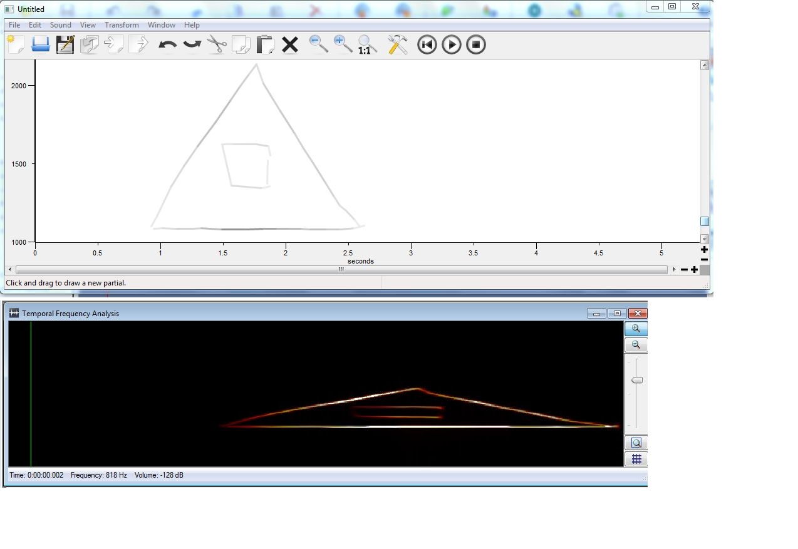Click the grayed-out Save As toolbar icon
The image size is (798, 549).
coord(90,44)
